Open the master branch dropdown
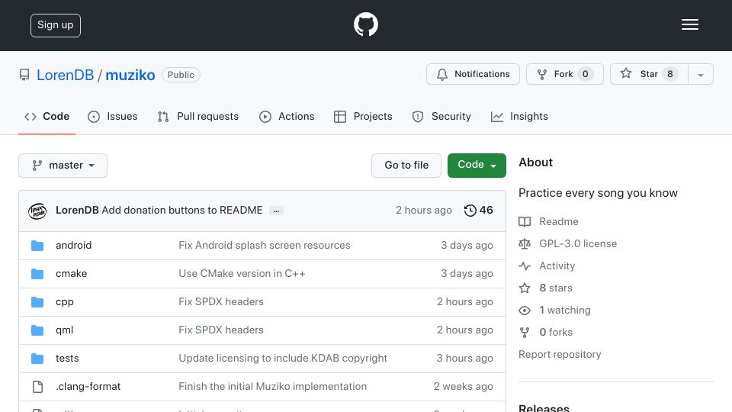 pyautogui.click(x=63, y=166)
